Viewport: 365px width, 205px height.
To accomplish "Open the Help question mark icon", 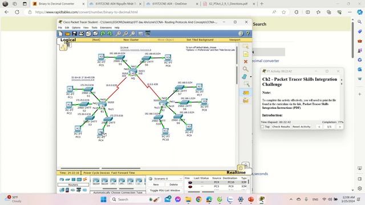I will click(x=248, y=34).
